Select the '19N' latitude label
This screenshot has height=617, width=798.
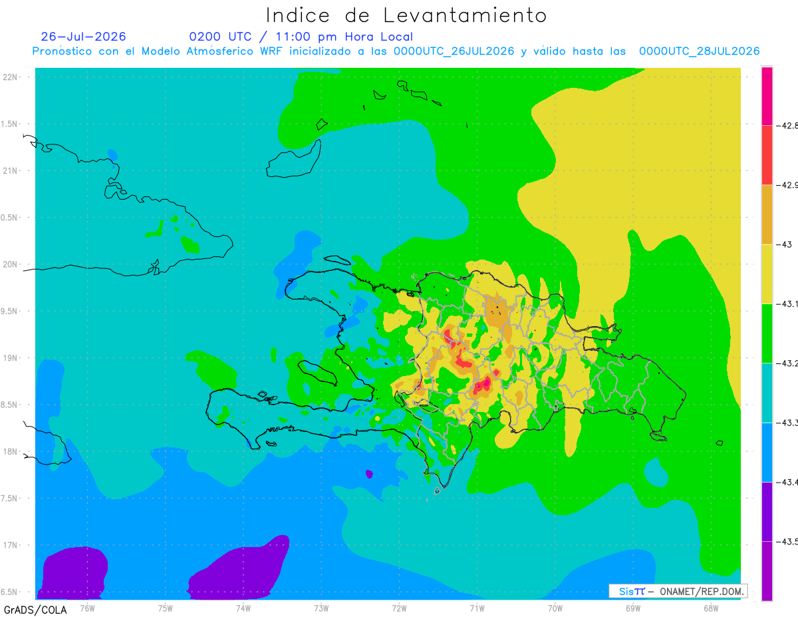(x=11, y=357)
